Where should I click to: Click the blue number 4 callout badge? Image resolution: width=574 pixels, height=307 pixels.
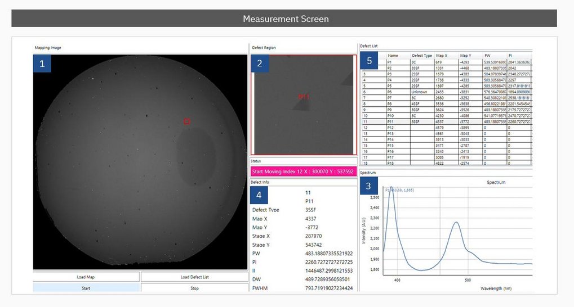point(259,195)
